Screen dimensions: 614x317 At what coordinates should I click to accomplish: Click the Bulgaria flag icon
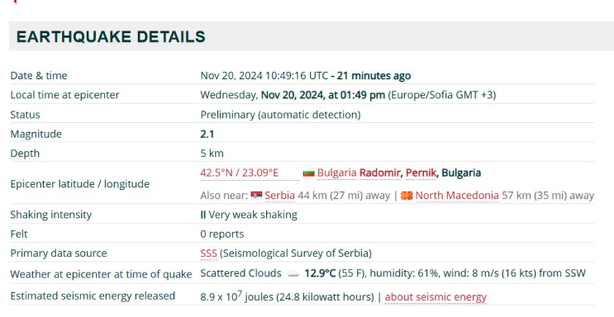(x=308, y=173)
